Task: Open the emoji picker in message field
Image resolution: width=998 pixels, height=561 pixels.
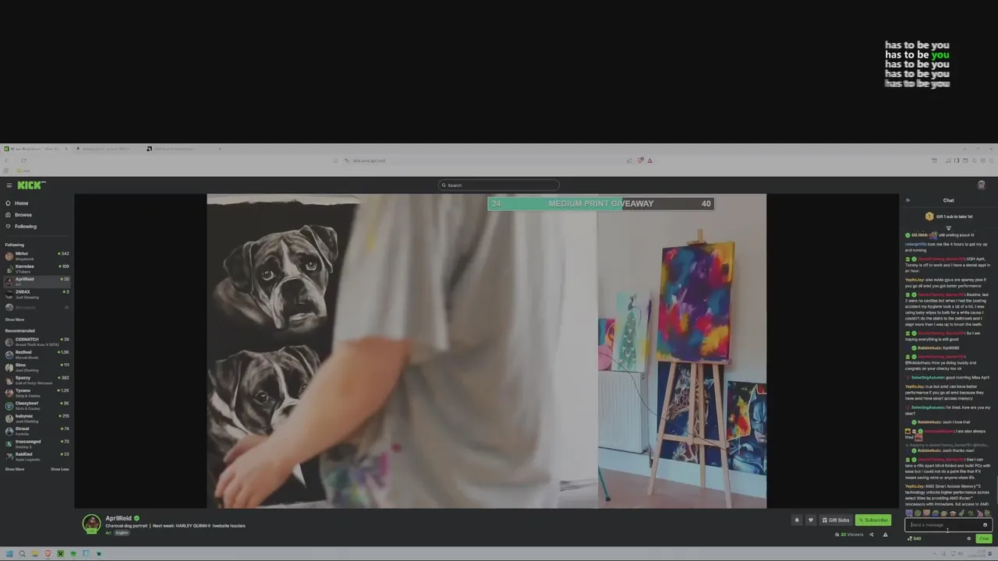Action: 985,525
